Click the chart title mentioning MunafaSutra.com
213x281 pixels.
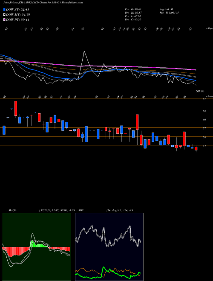point(43,3)
